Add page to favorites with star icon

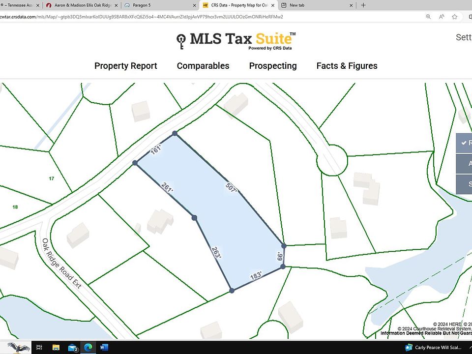point(454,17)
